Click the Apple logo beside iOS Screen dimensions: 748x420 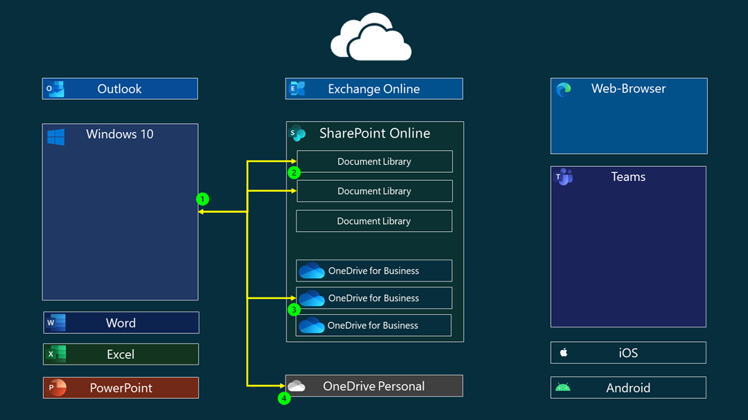point(563,353)
